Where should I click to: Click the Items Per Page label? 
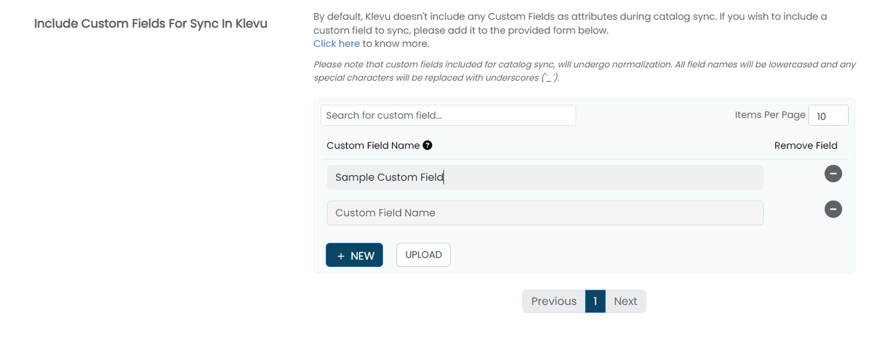tap(770, 115)
